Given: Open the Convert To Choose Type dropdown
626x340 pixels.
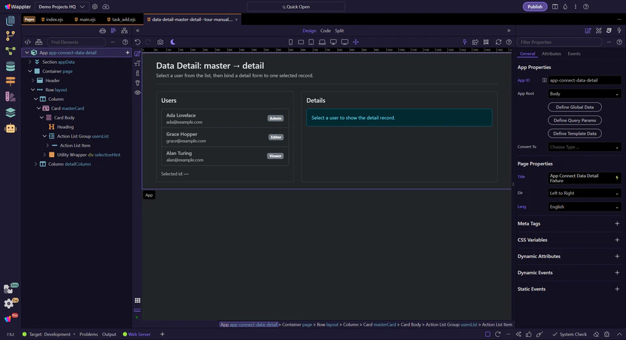Looking at the screenshot, I should [584, 147].
